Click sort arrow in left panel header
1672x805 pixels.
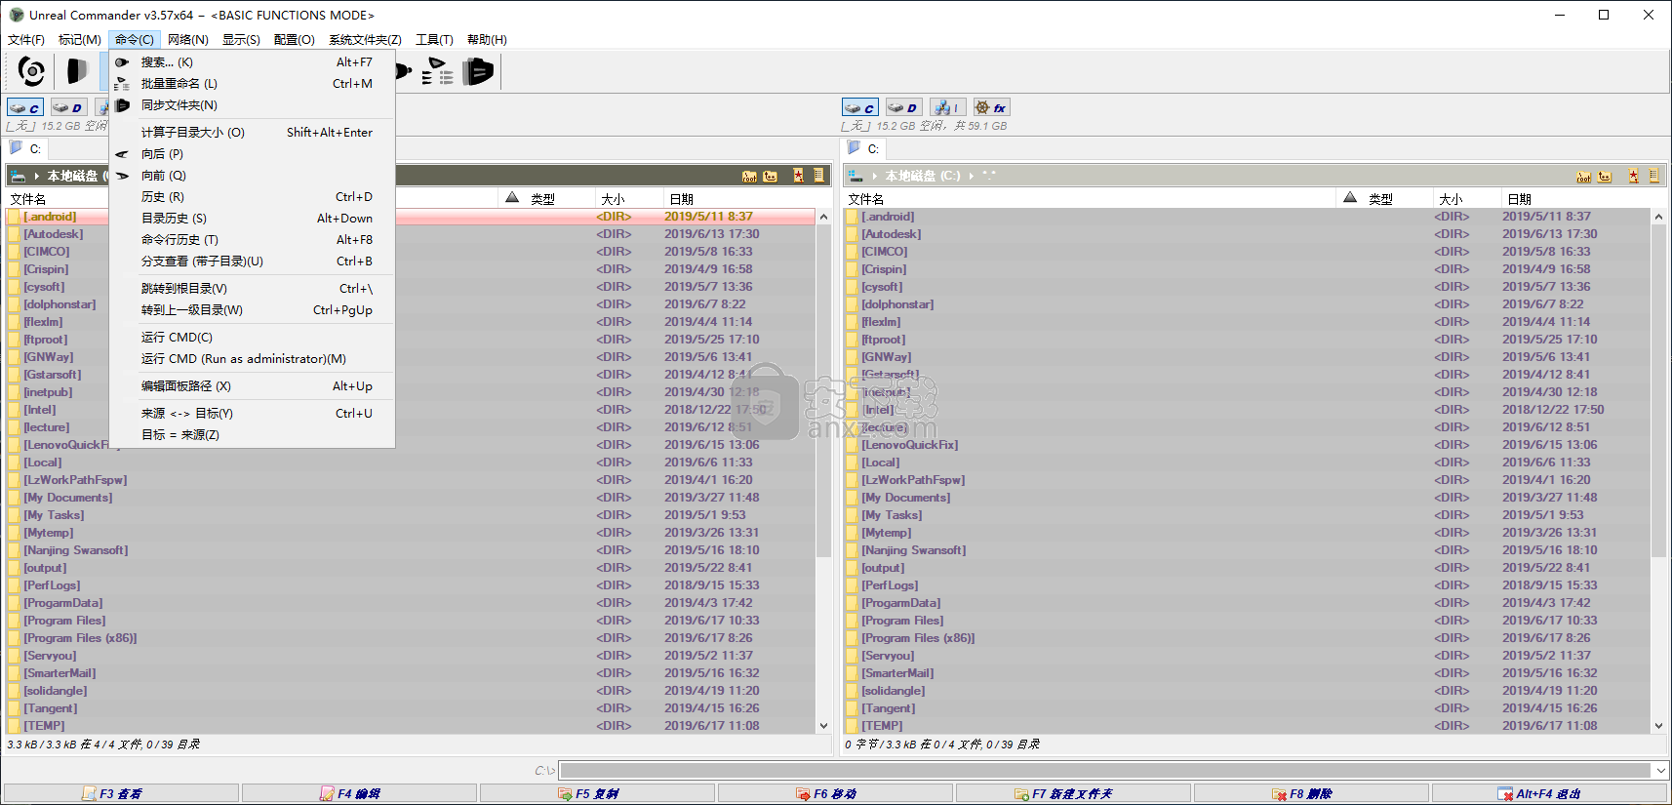[512, 198]
